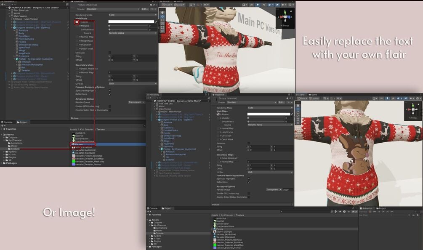Click the scene orientation gizmo beside dragon sweater
The image size is (423, 250).
pyautogui.click(x=413, y=110)
